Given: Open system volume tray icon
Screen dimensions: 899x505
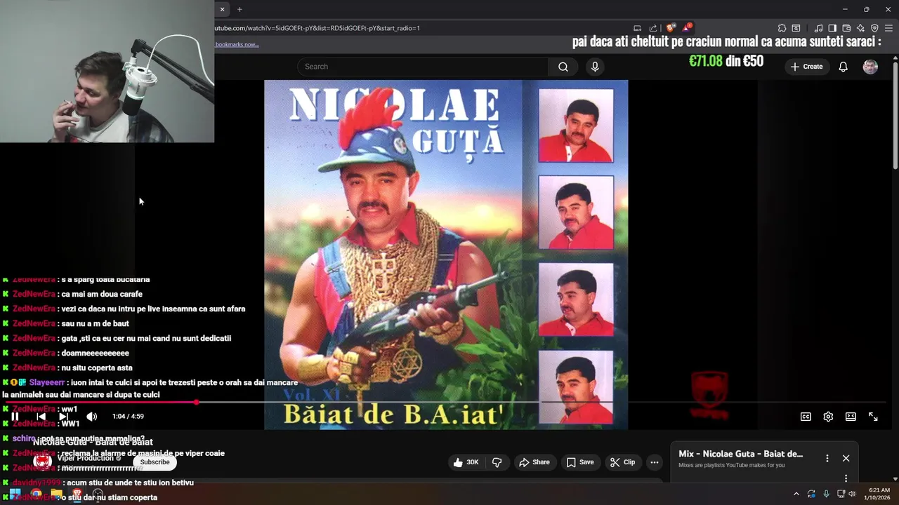Looking at the screenshot, I should click(852, 494).
